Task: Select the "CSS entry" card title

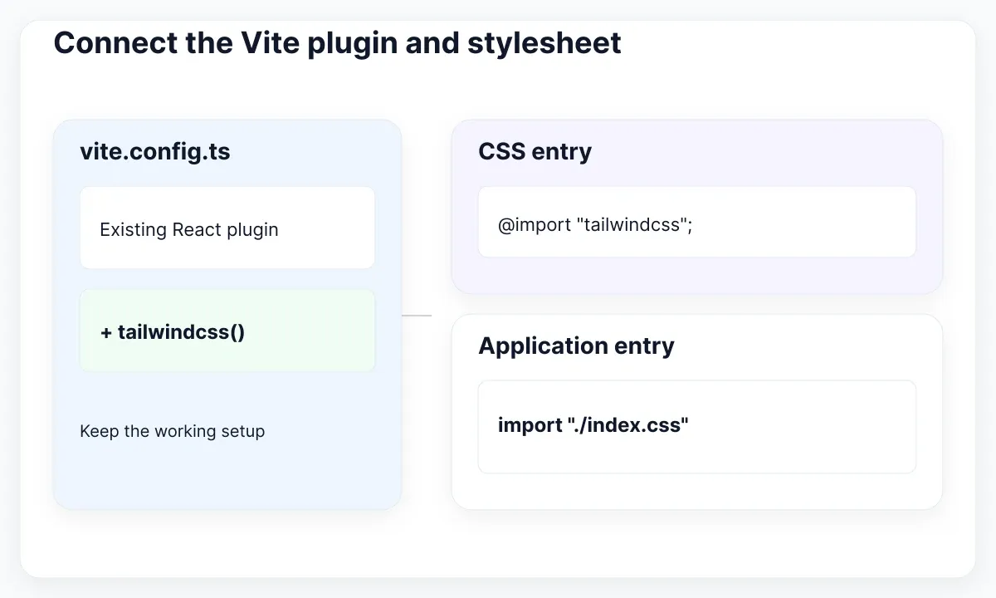Action: (x=535, y=152)
